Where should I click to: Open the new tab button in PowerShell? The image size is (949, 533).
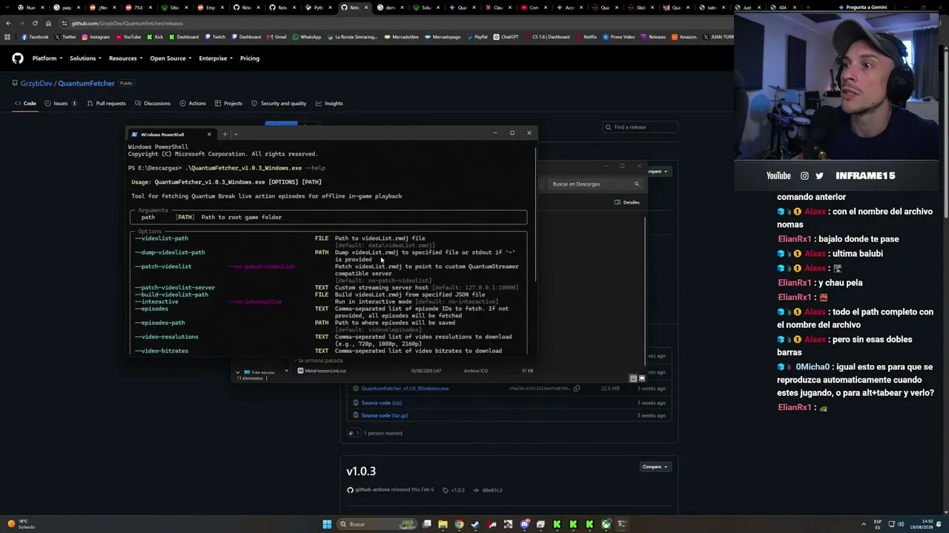tap(225, 134)
